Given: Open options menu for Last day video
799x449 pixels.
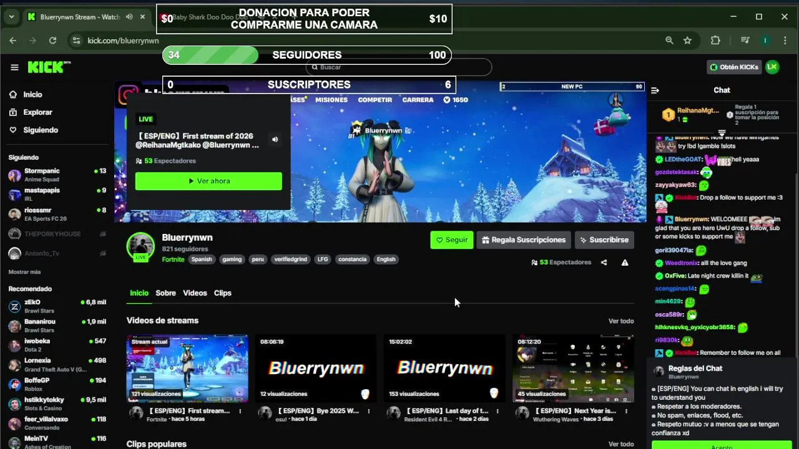Looking at the screenshot, I should (x=498, y=412).
